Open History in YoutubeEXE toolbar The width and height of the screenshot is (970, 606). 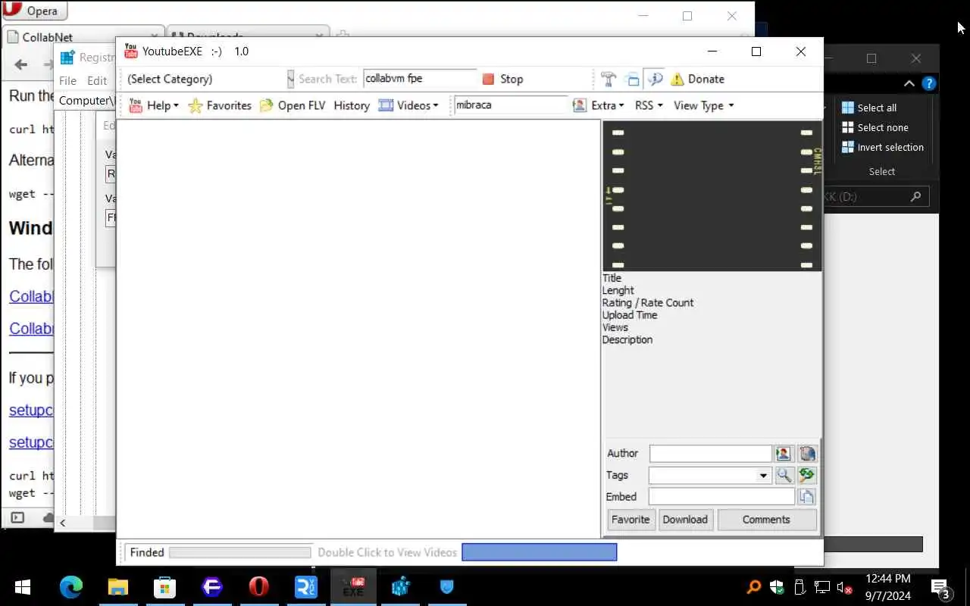pyautogui.click(x=352, y=105)
